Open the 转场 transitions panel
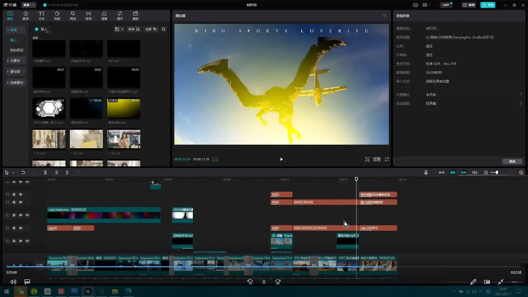Viewport: 528px width, 297px height. click(x=88, y=15)
